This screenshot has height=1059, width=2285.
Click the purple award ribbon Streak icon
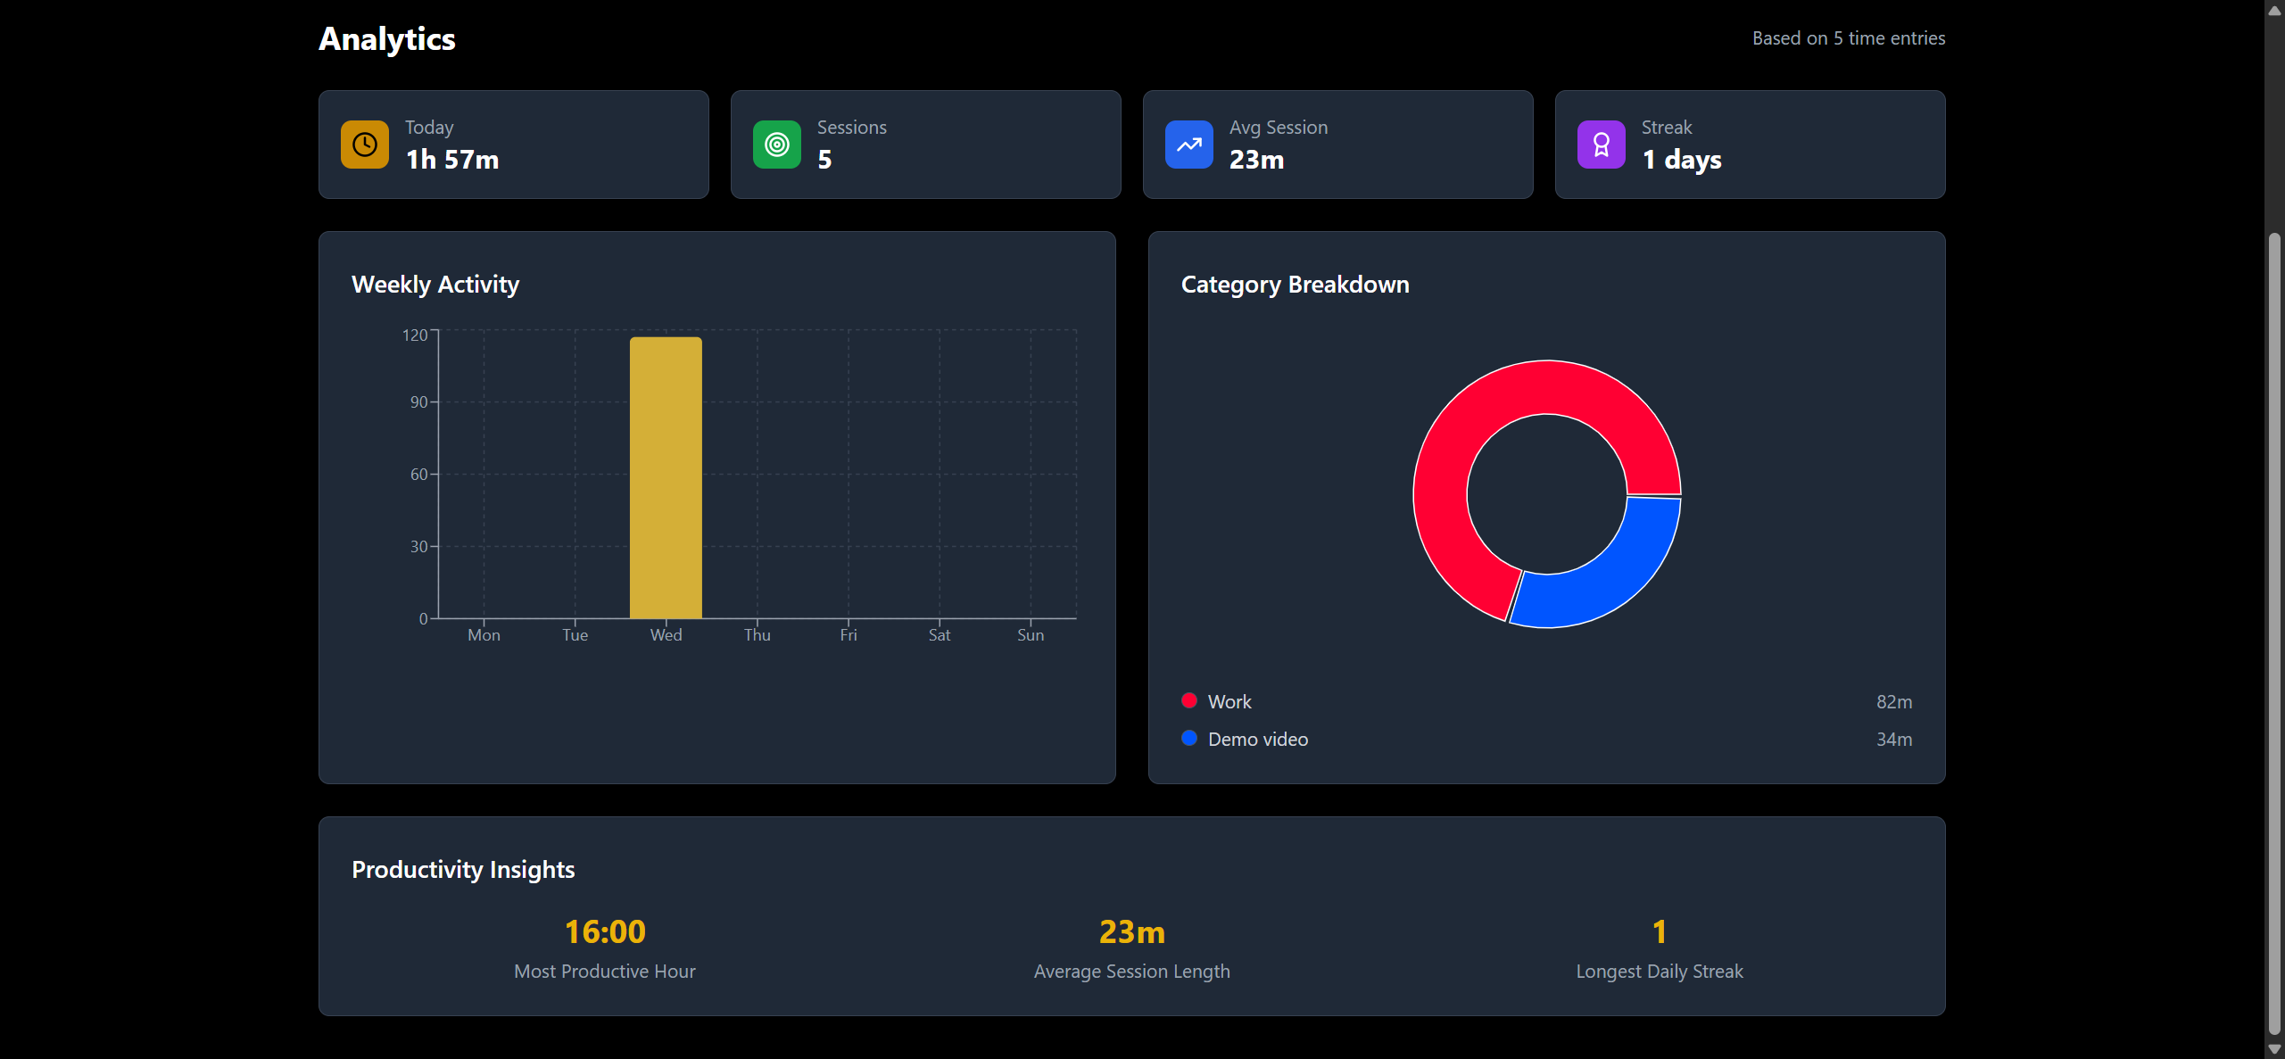(x=1601, y=145)
